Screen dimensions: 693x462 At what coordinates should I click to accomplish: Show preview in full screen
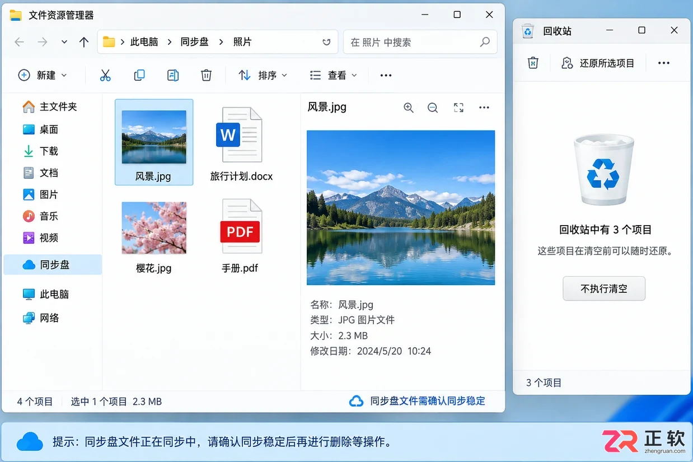coord(458,108)
